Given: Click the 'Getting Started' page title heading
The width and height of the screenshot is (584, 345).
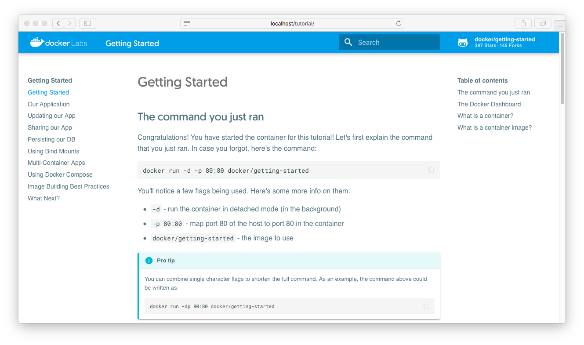Looking at the screenshot, I should 182,82.
